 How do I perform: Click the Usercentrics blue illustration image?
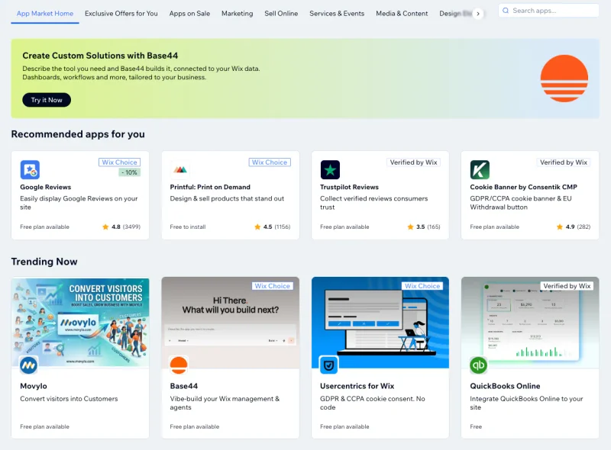click(x=380, y=323)
